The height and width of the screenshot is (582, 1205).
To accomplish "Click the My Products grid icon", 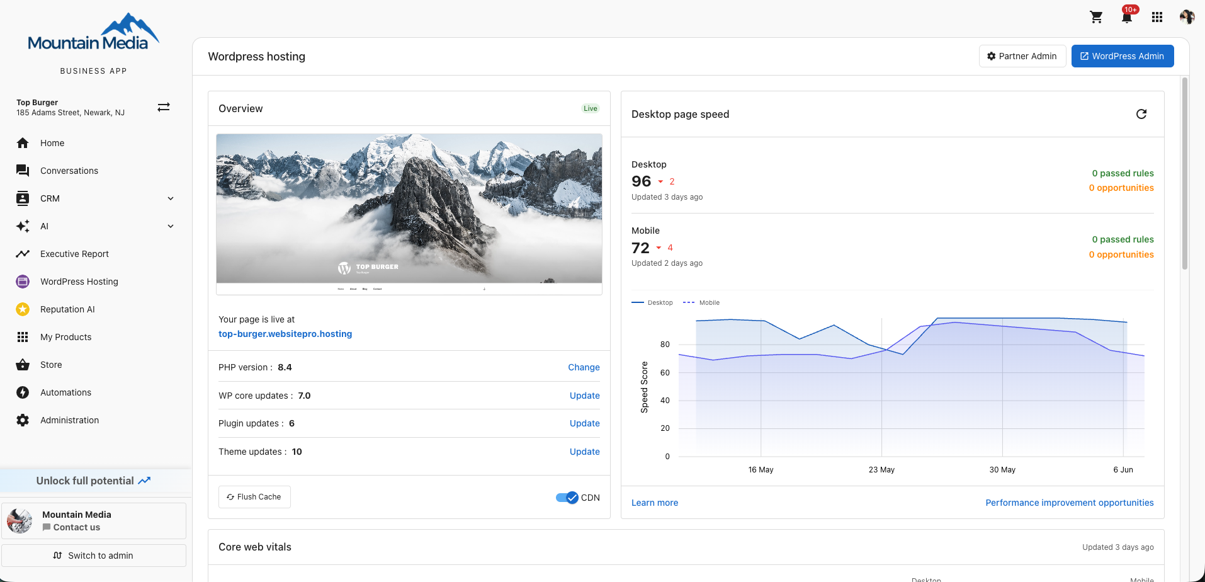I will pos(23,337).
